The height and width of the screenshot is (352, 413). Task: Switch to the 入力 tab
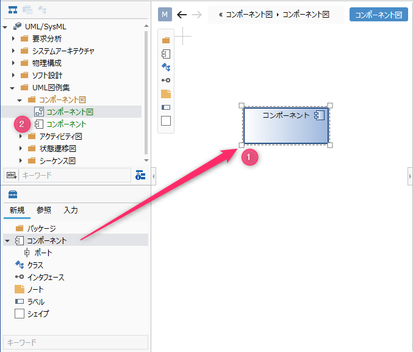click(71, 210)
